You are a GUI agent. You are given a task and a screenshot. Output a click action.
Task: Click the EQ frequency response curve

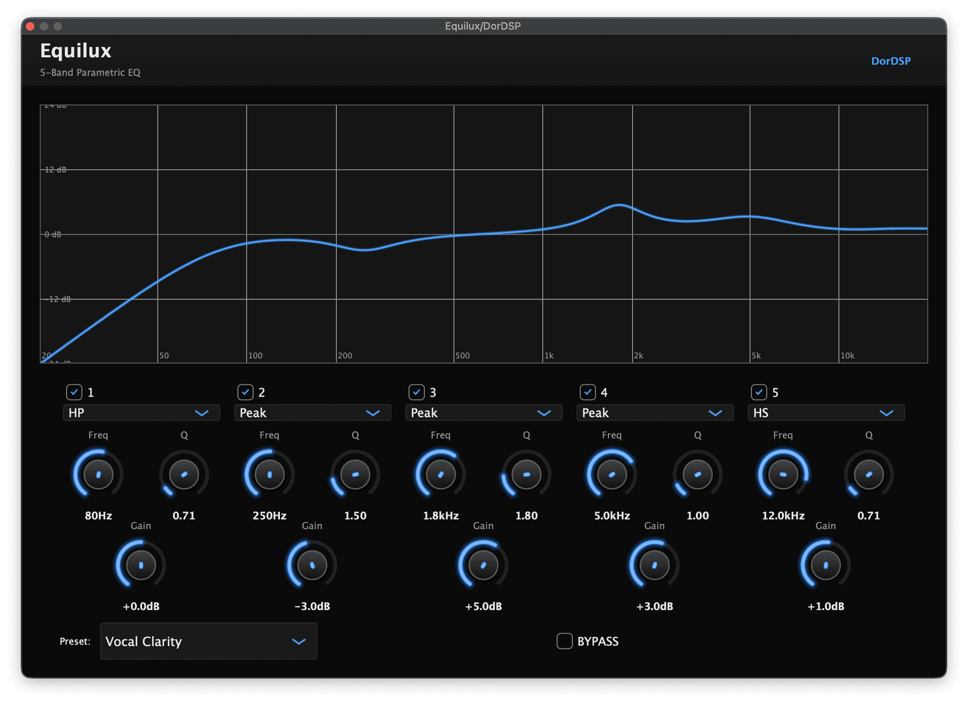pos(620,205)
